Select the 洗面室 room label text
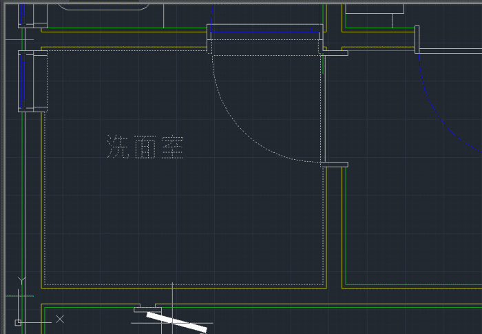This screenshot has width=482, height=334. [145, 147]
